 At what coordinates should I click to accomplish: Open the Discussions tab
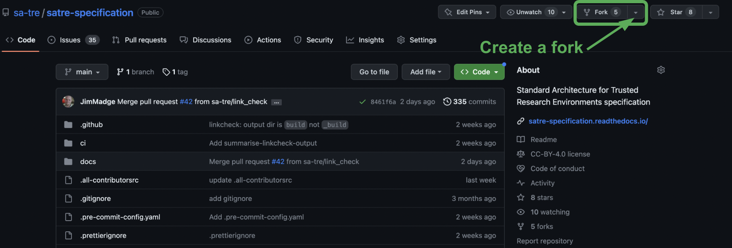(x=205, y=40)
